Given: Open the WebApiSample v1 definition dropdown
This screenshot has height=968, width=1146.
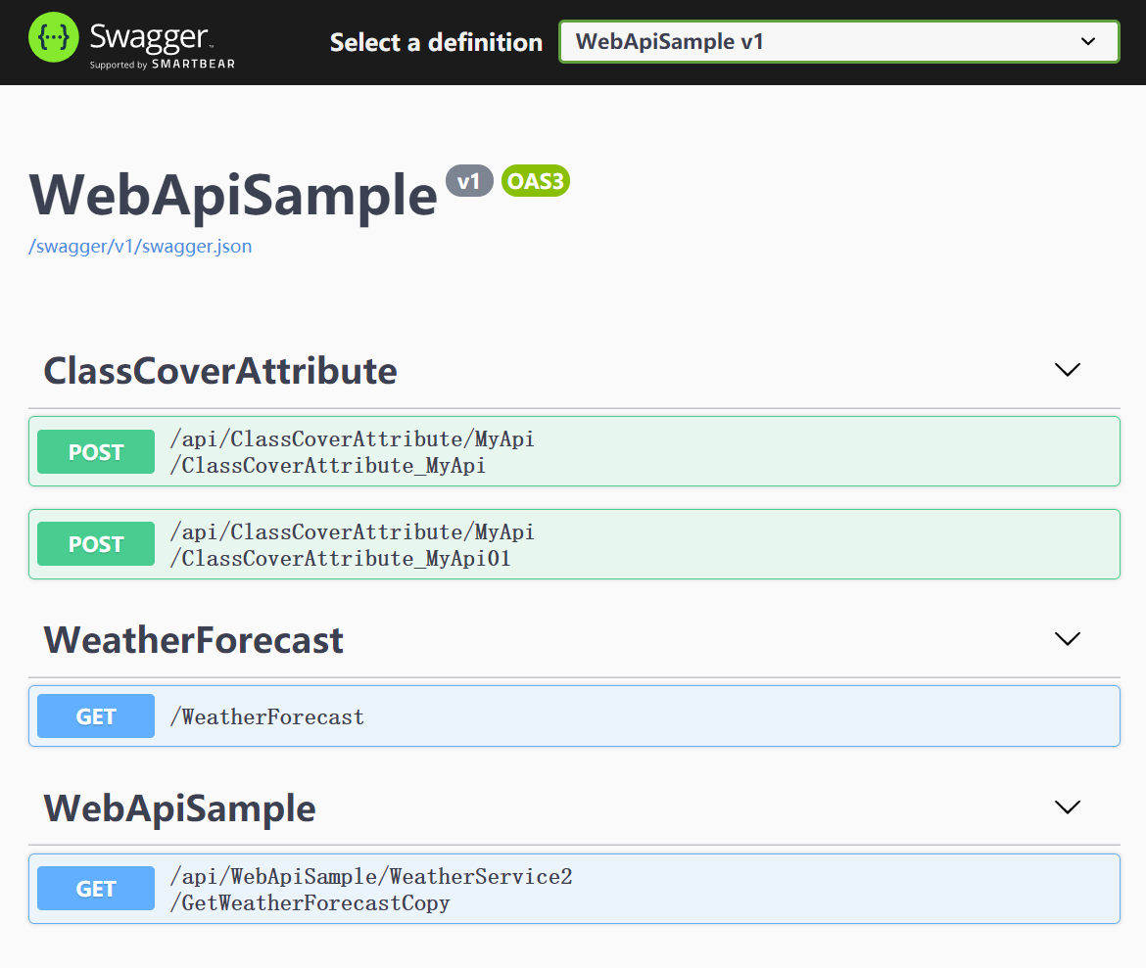Looking at the screenshot, I should click(x=839, y=42).
